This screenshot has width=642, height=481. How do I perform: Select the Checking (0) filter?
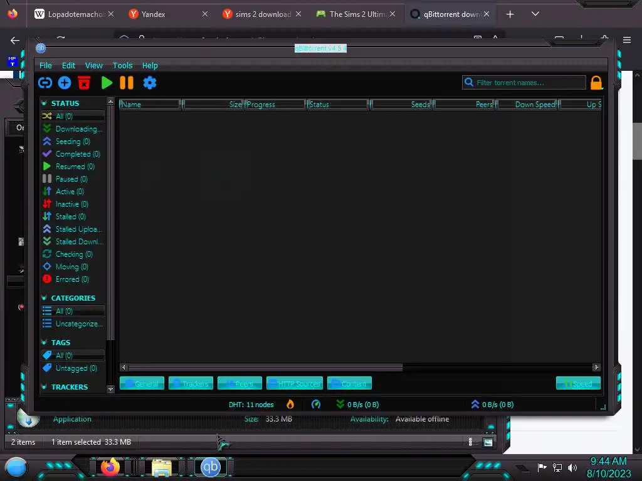click(73, 254)
